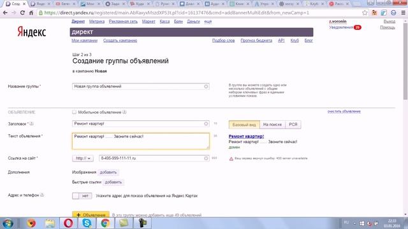Add images via Изображения добавить button
408x229 pixels.
click(108, 172)
